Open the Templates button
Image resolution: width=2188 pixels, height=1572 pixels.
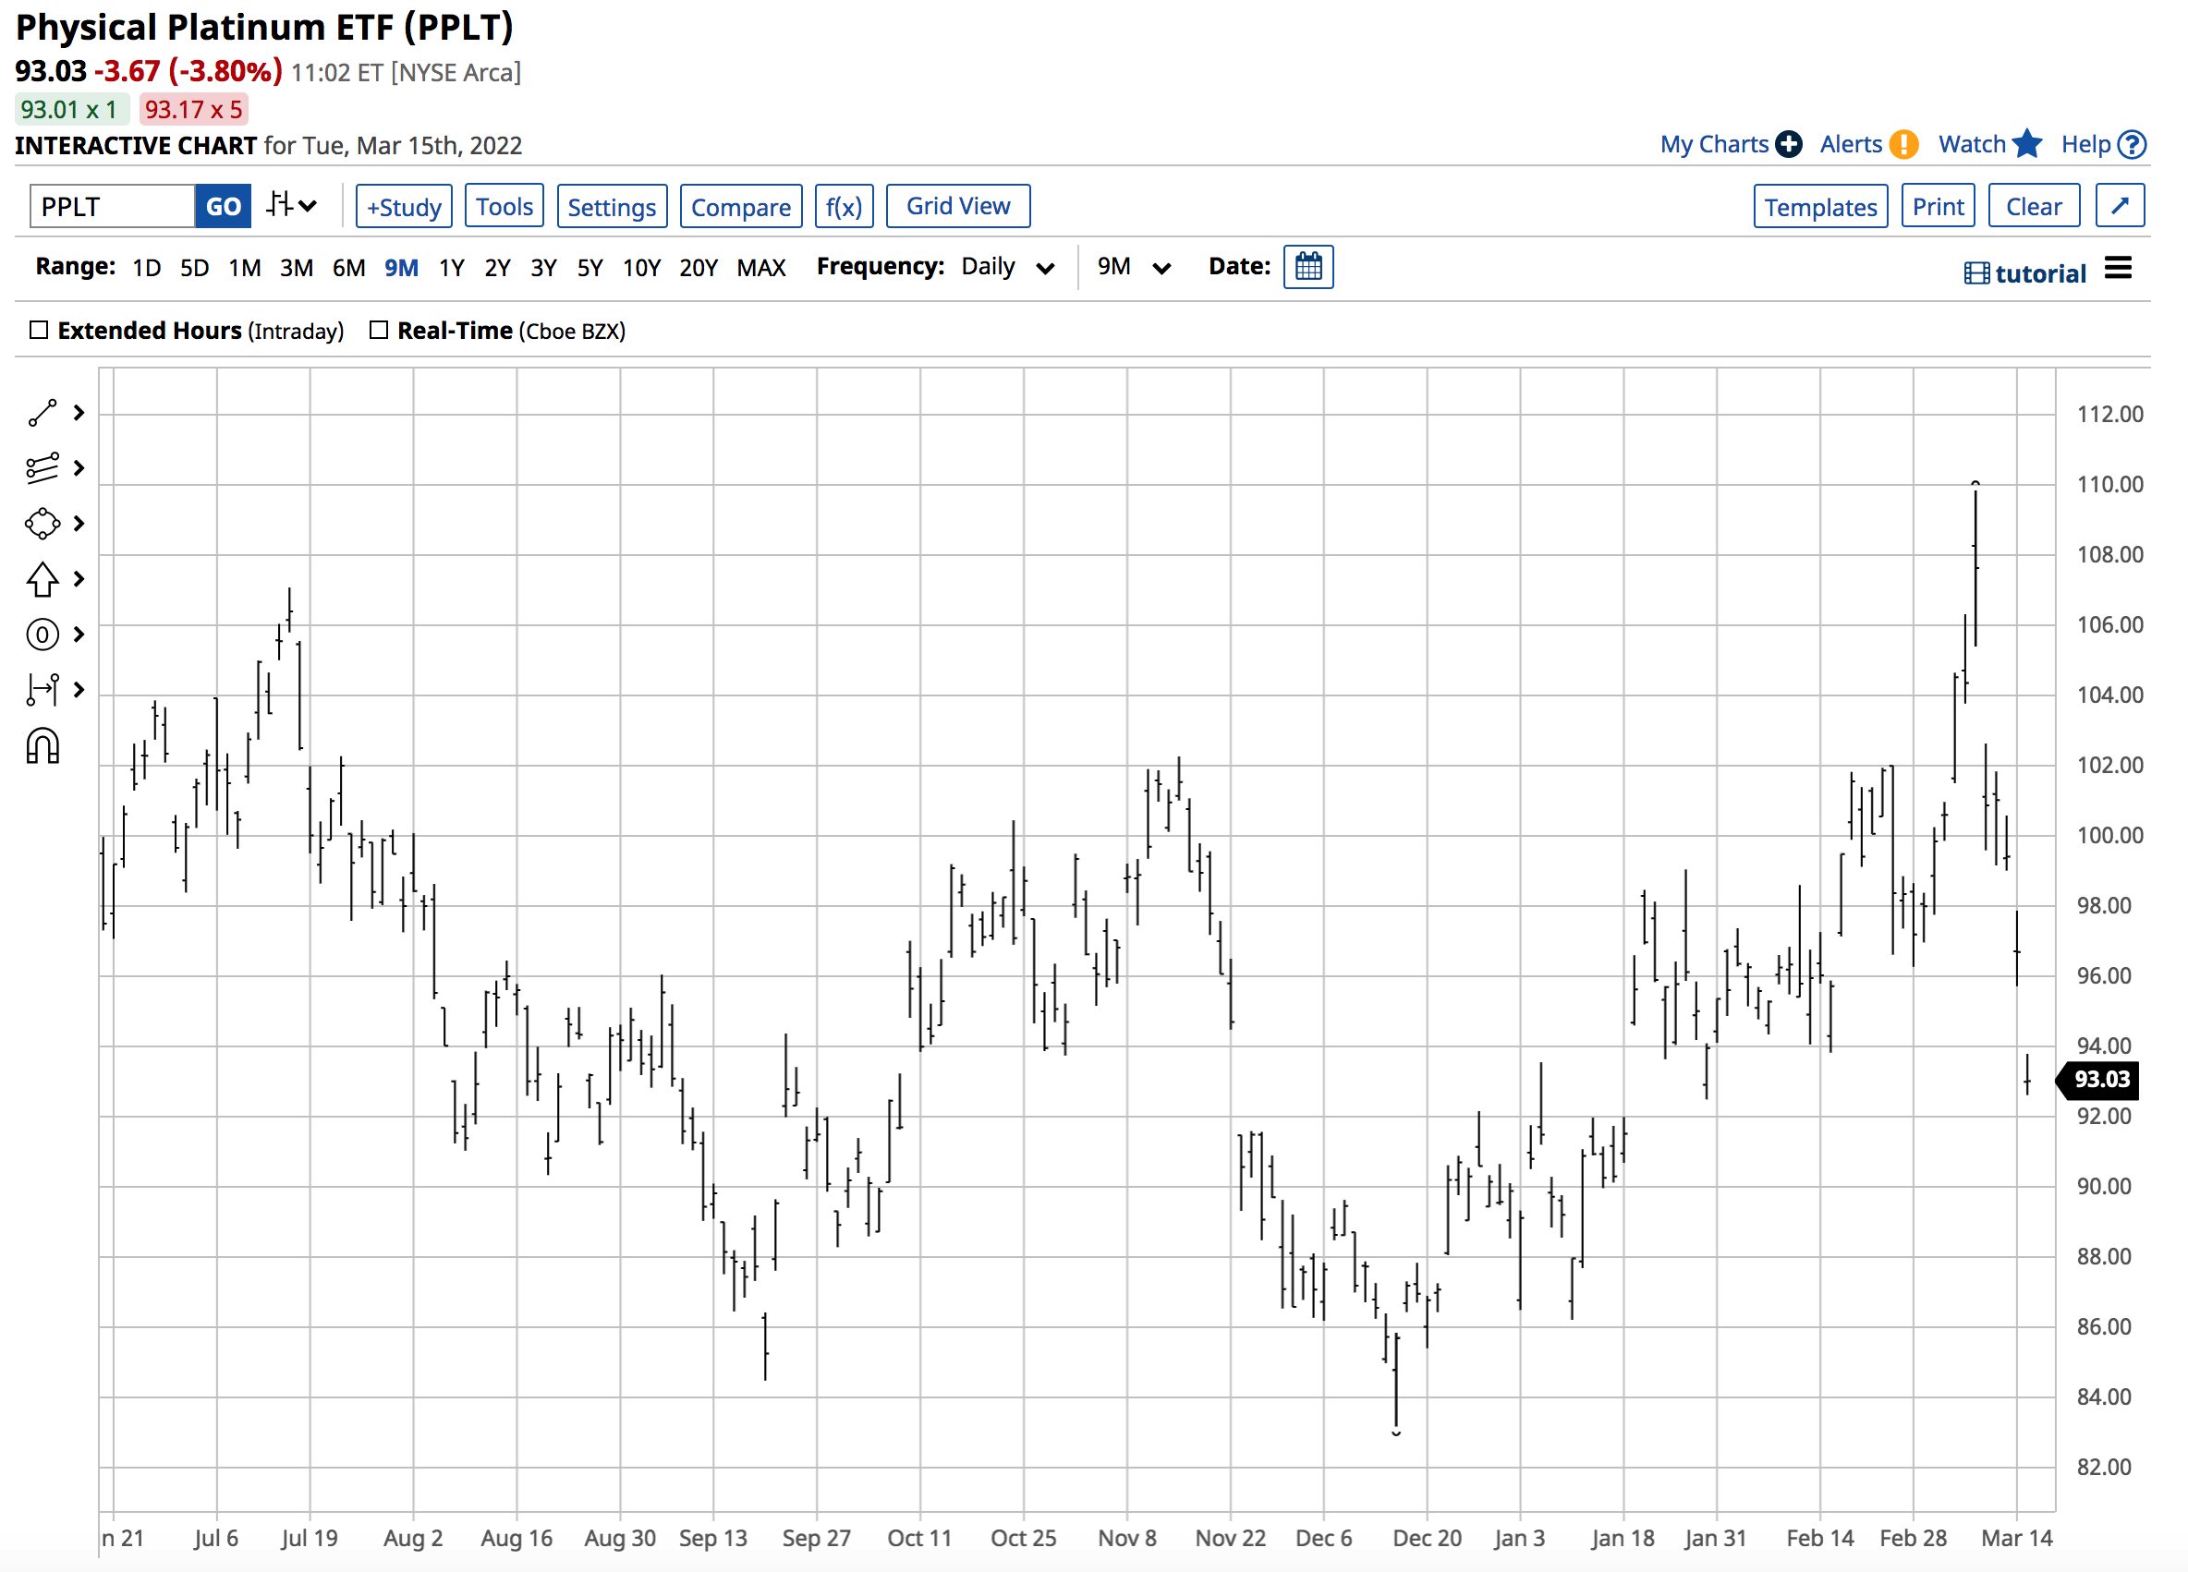tap(1819, 206)
